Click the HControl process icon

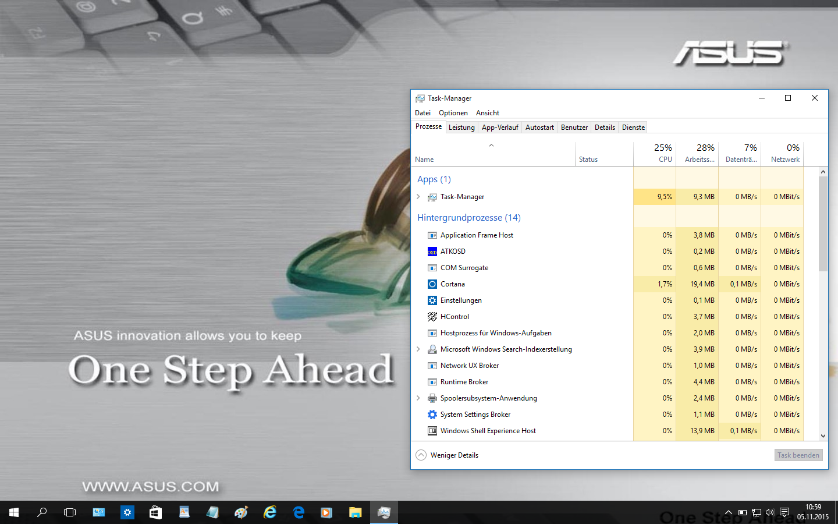[432, 317]
